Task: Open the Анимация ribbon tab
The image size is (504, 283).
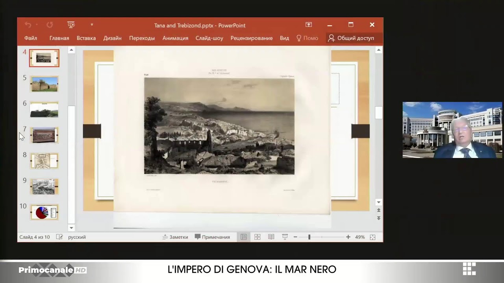Action: pos(175,38)
